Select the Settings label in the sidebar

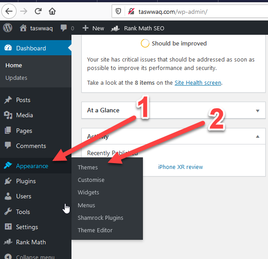27,227
